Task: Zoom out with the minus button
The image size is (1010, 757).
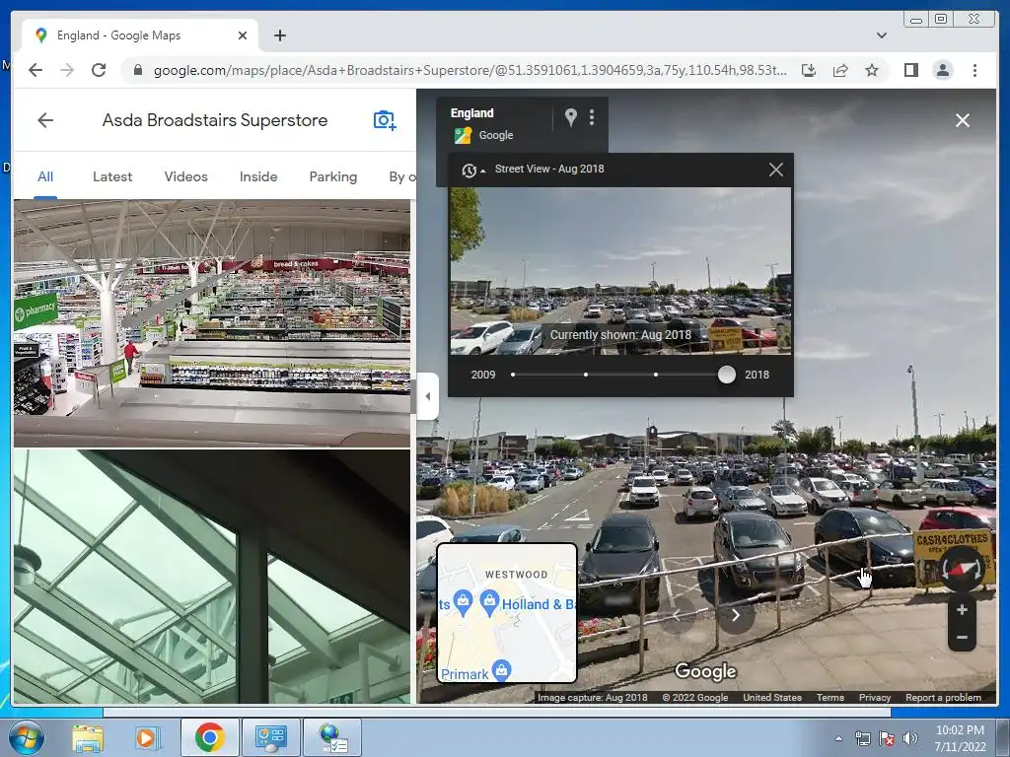Action: coord(962,638)
